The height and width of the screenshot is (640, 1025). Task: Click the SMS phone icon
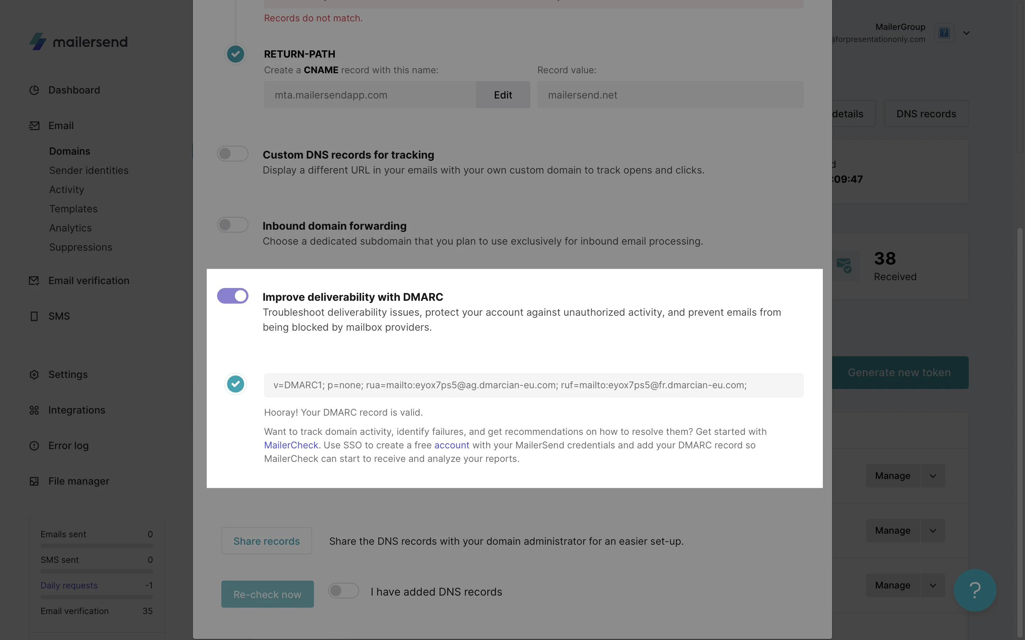(34, 316)
